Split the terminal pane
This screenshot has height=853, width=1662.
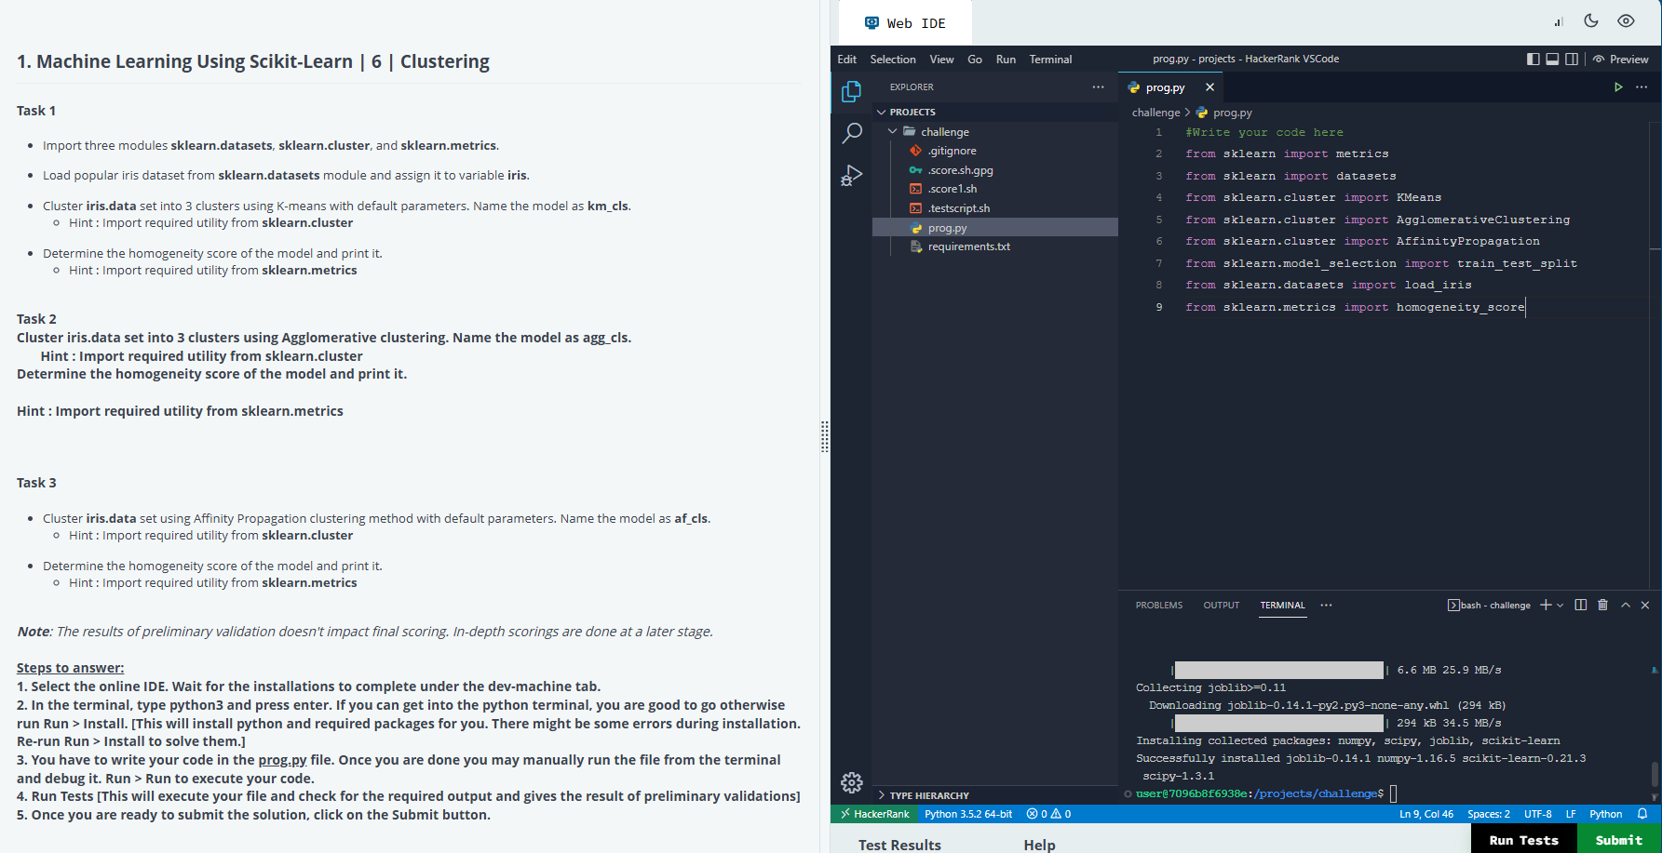click(x=1580, y=605)
